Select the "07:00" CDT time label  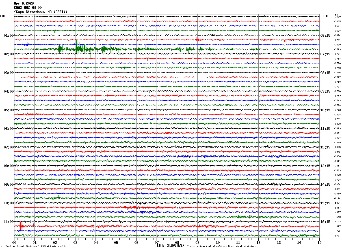pyautogui.click(x=9, y=147)
